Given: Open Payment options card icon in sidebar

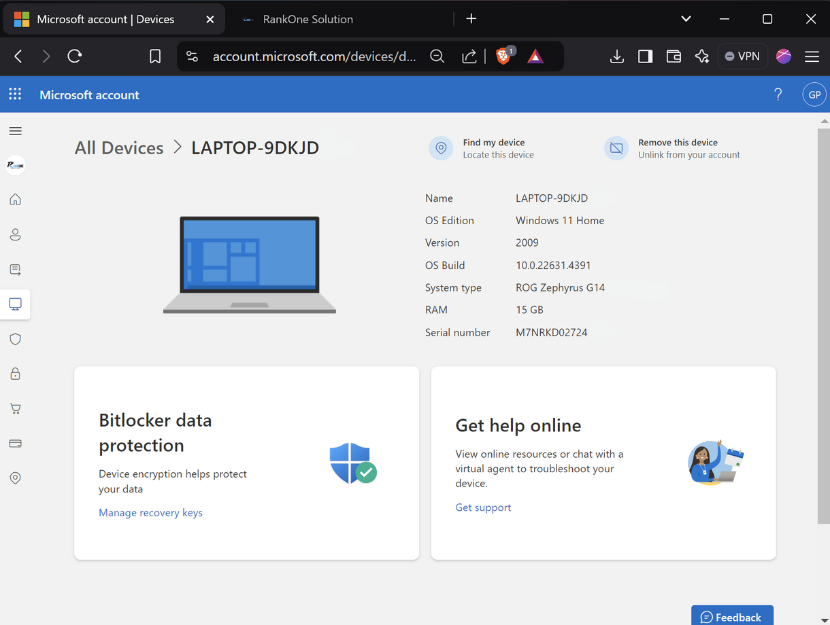Looking at the screenshot, I should tap(15, 444).
